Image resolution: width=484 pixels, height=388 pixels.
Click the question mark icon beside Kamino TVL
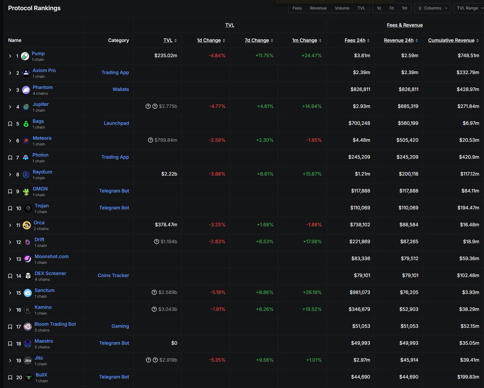[154, 309]
